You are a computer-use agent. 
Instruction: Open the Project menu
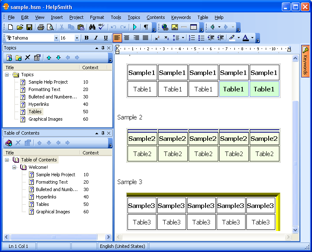(x=76, y=17)
